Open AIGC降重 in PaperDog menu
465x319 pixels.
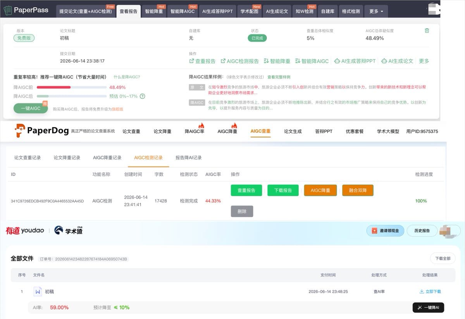[227, 131]
